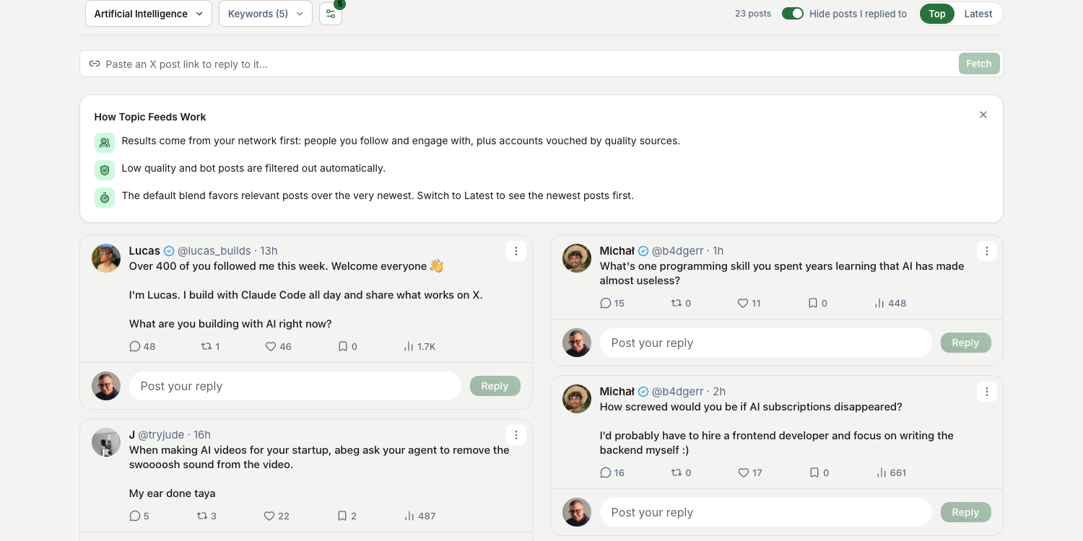Viewport: 1083px width, 541px height.
Task: Click Michał avatar on the 1h post
Action: (577, 258)
